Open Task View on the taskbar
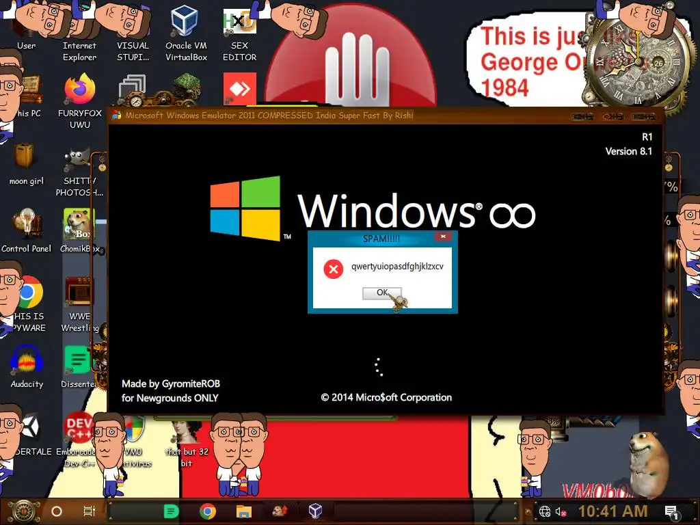The image size is (700, 525). click(x=90, y=511)
